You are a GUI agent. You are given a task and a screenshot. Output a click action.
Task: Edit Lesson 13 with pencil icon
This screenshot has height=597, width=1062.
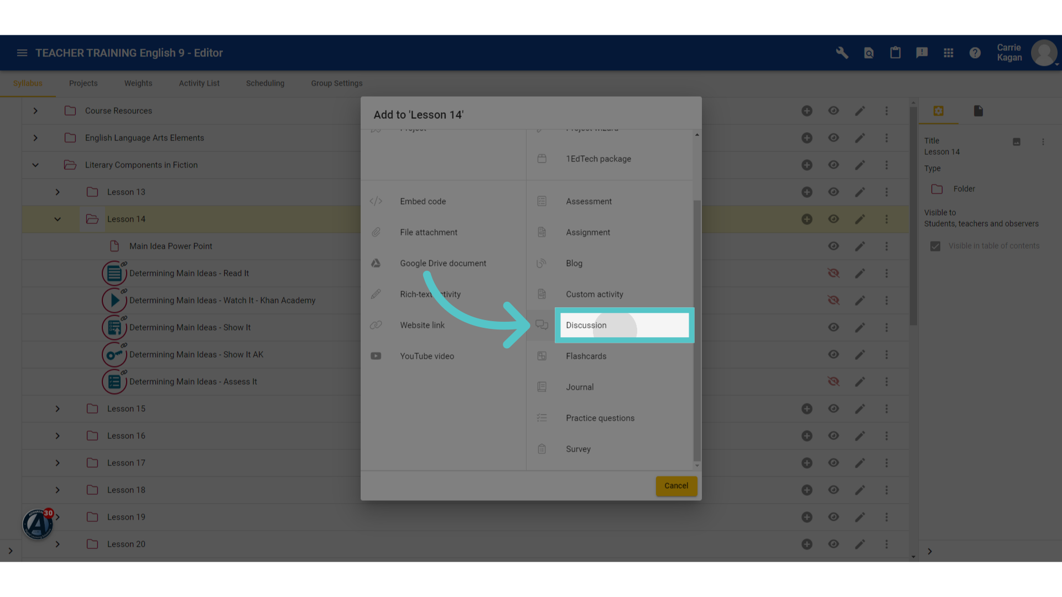860,192
